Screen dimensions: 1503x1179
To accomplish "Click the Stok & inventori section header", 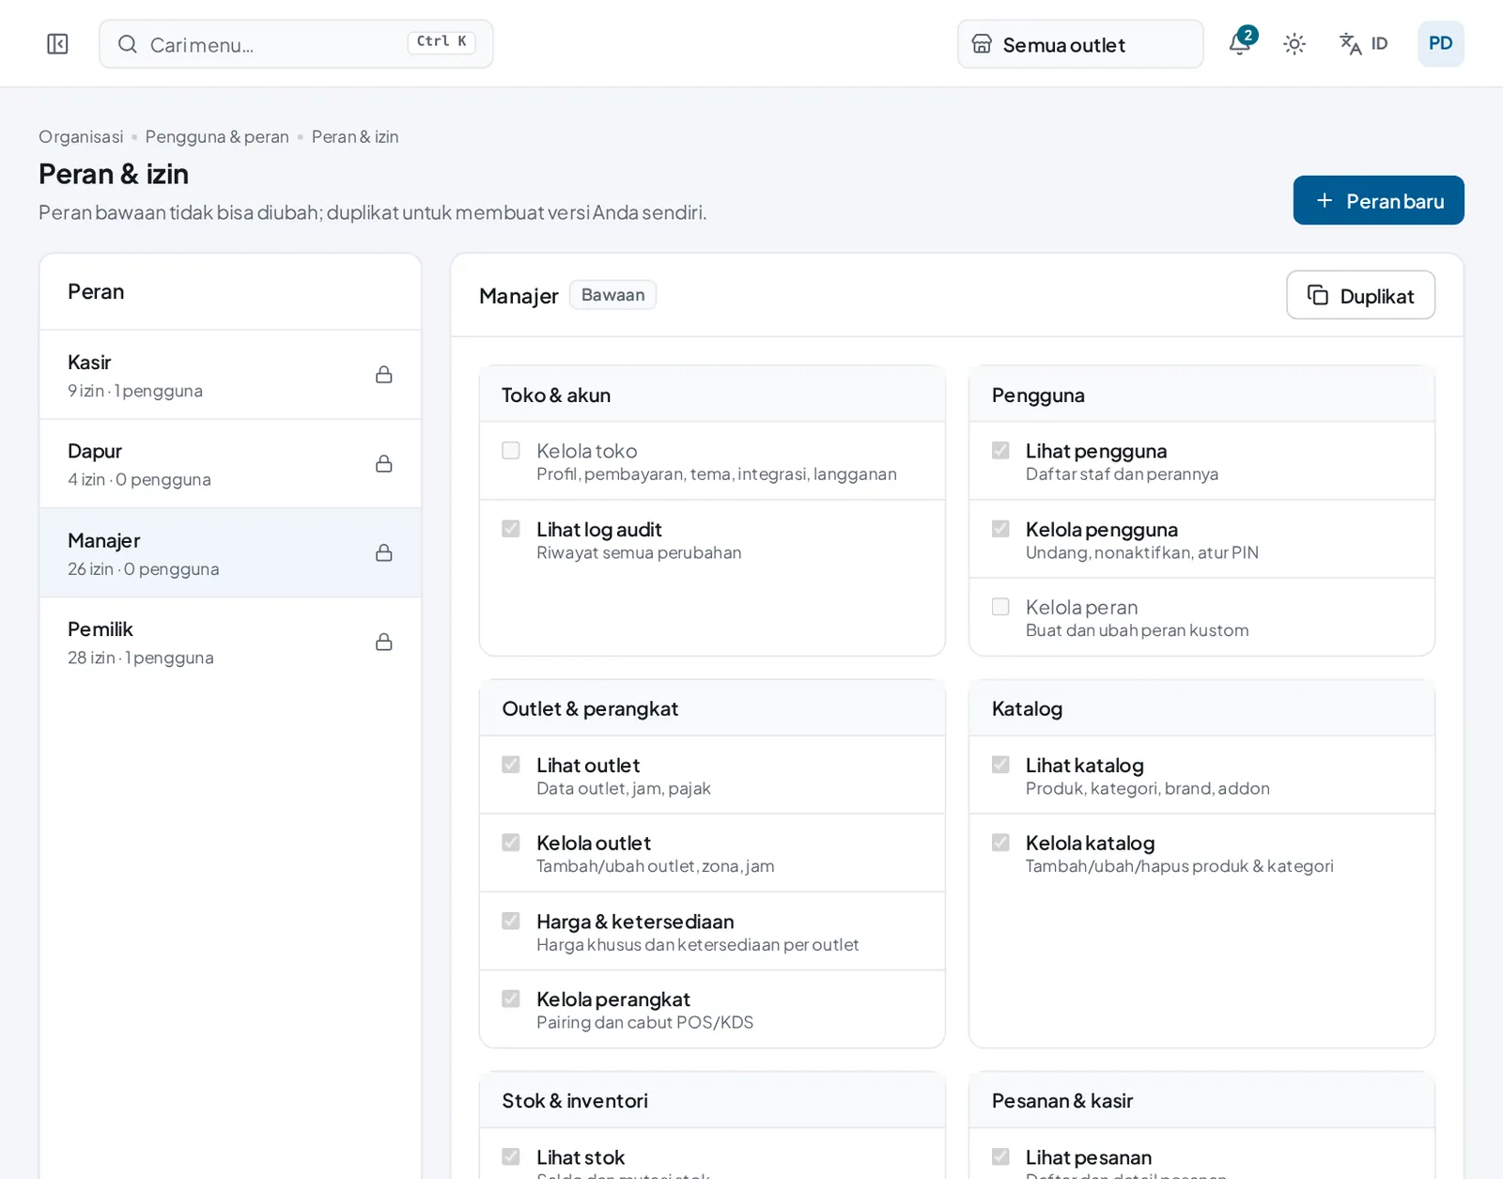I will click(x=712, y=1100).
